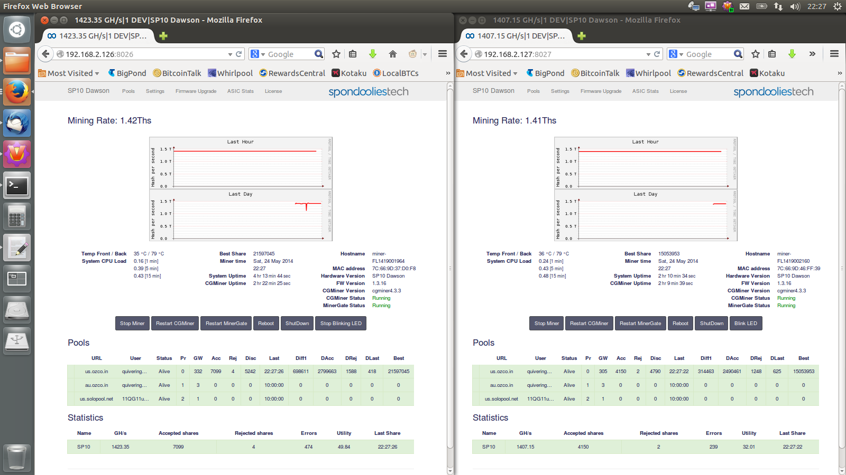Click ShutDown in right window
Screen dimensions: 846x475
[712, 324]
